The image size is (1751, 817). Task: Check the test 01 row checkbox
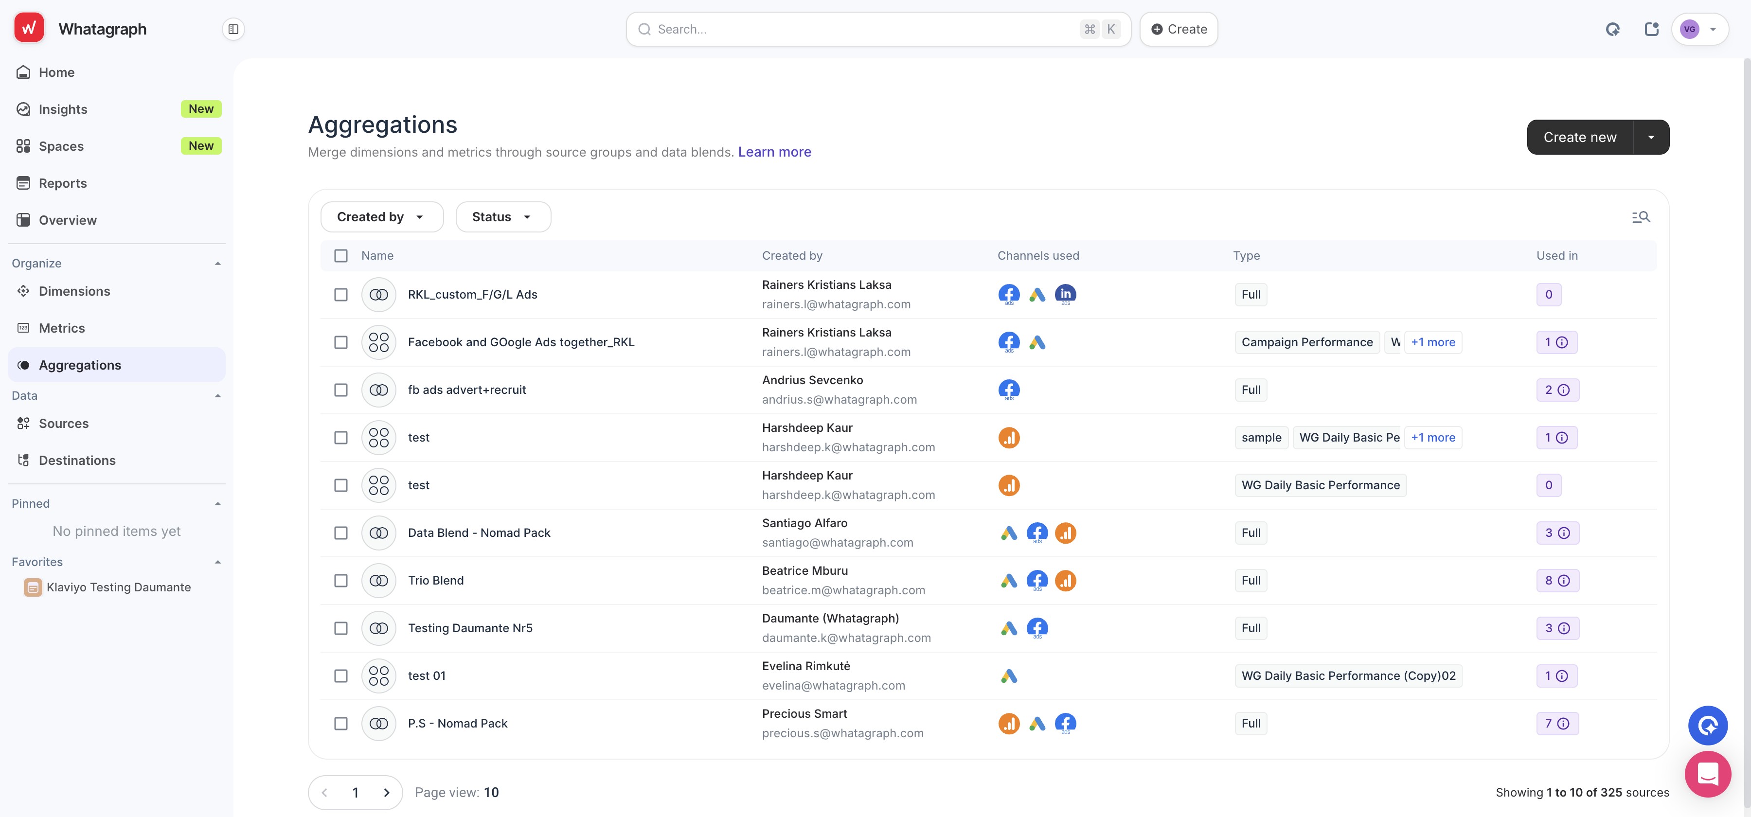340,675
